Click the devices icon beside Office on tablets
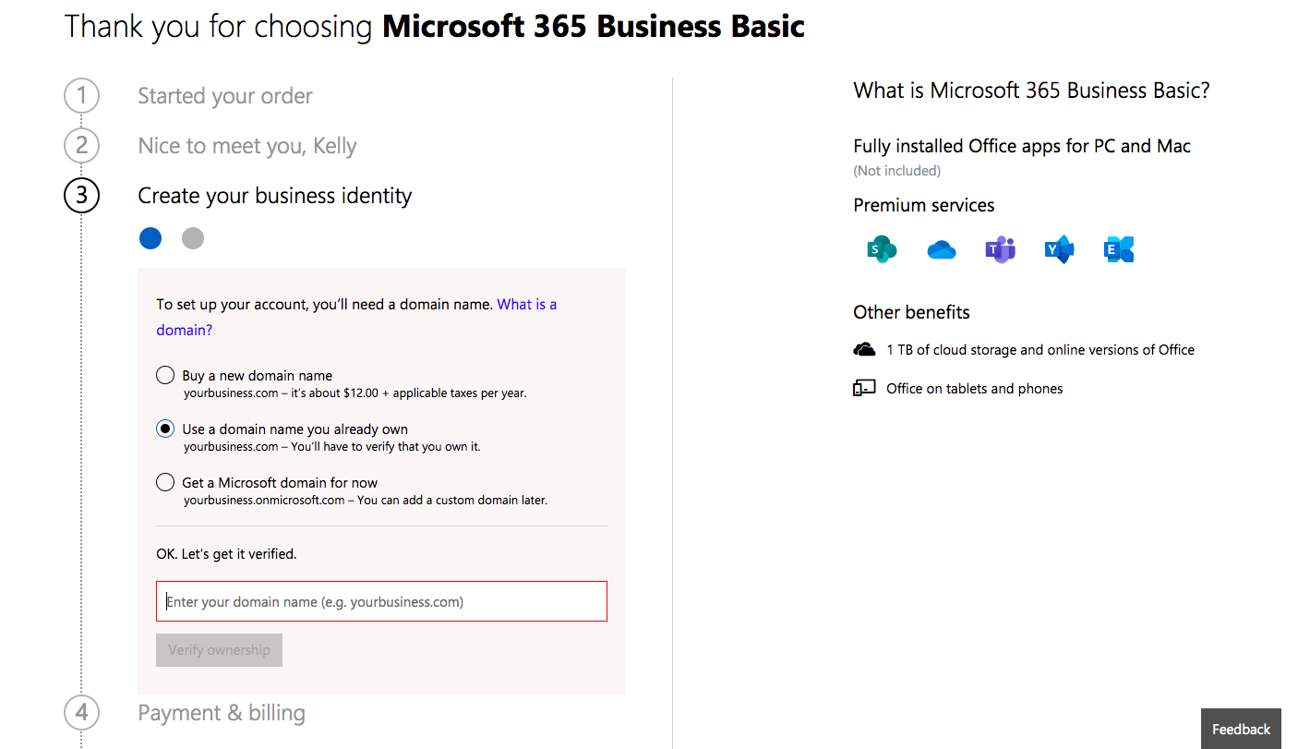This screenshot has width=1298, height=749. [x=864, y=388]
